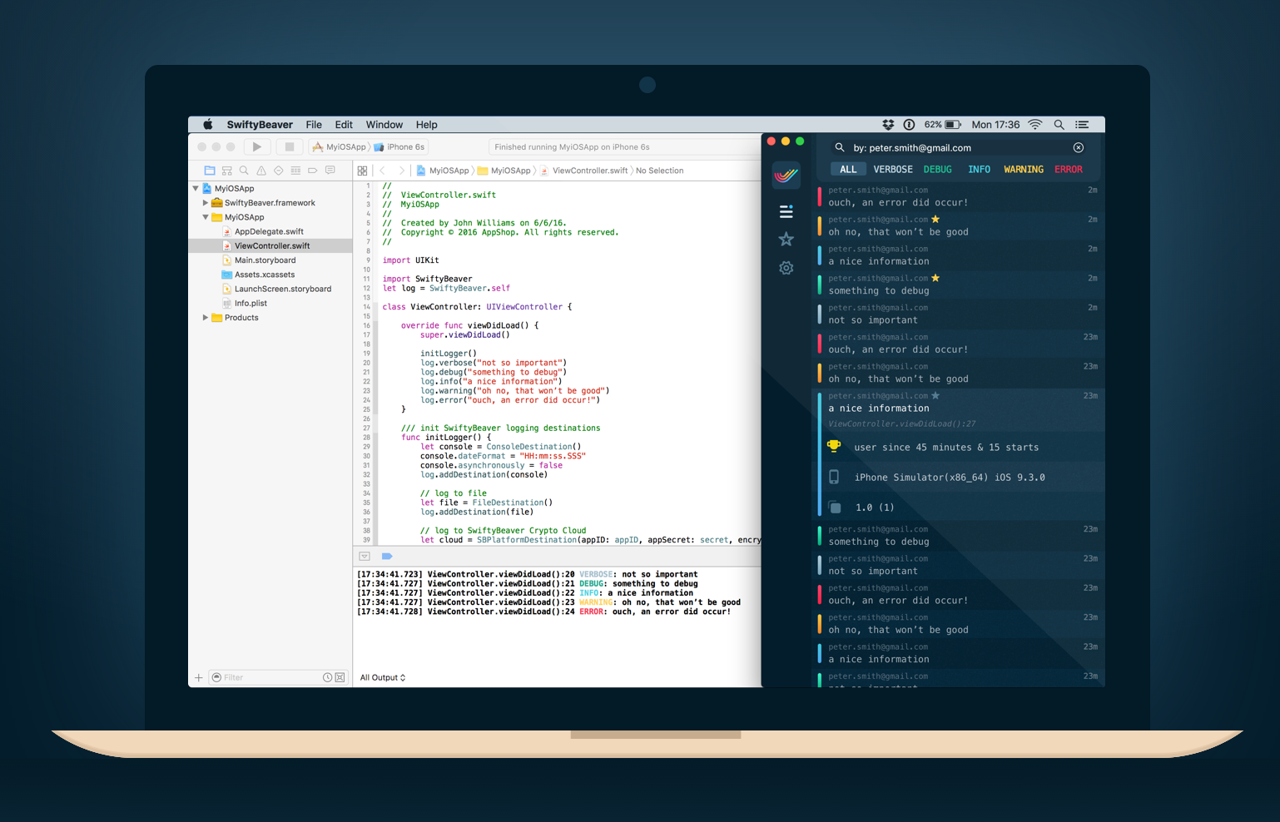
Task: Show the Xcode project navigator folder icon
Action: pos(210,171)
